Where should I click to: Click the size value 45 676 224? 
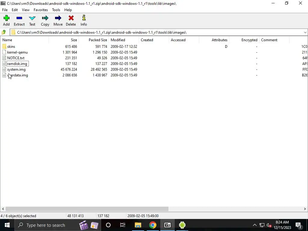(69, 69)
